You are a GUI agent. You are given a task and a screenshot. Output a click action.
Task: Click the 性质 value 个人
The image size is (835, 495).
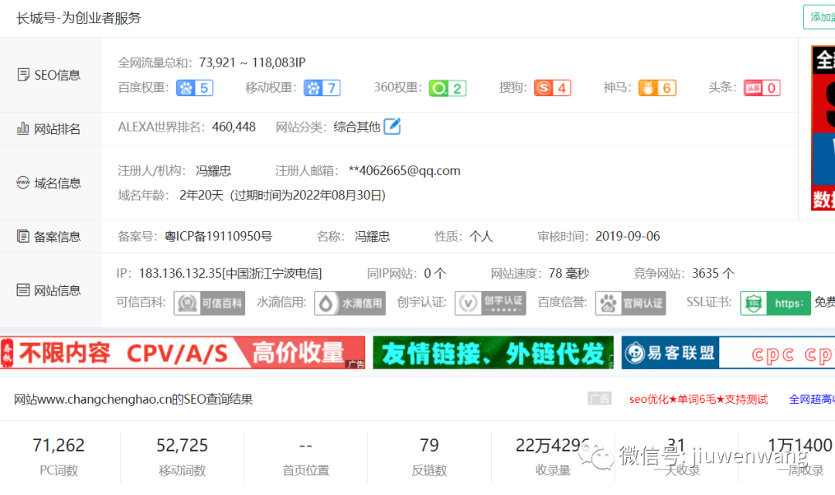[x=481, y=236]
